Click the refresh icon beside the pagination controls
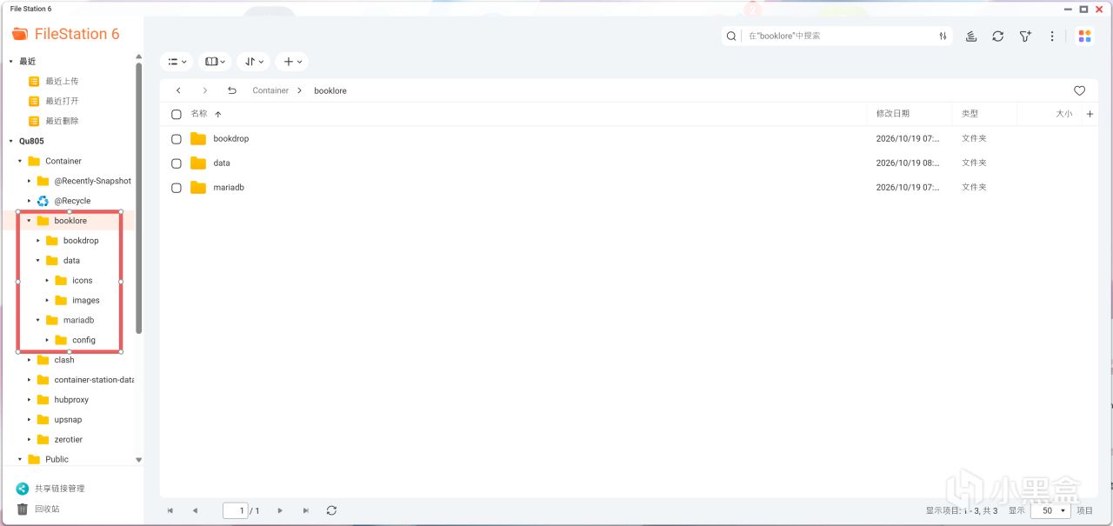Screen dimensions: 1113x526 (331, 510)
